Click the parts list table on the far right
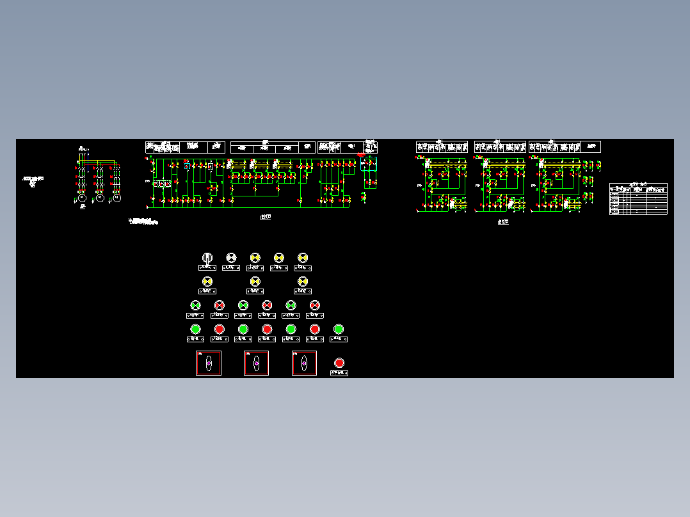The width and height of the screenshot is (690, 517). click(638, 199)
